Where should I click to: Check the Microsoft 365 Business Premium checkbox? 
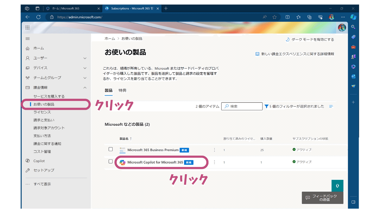point(111,149)
